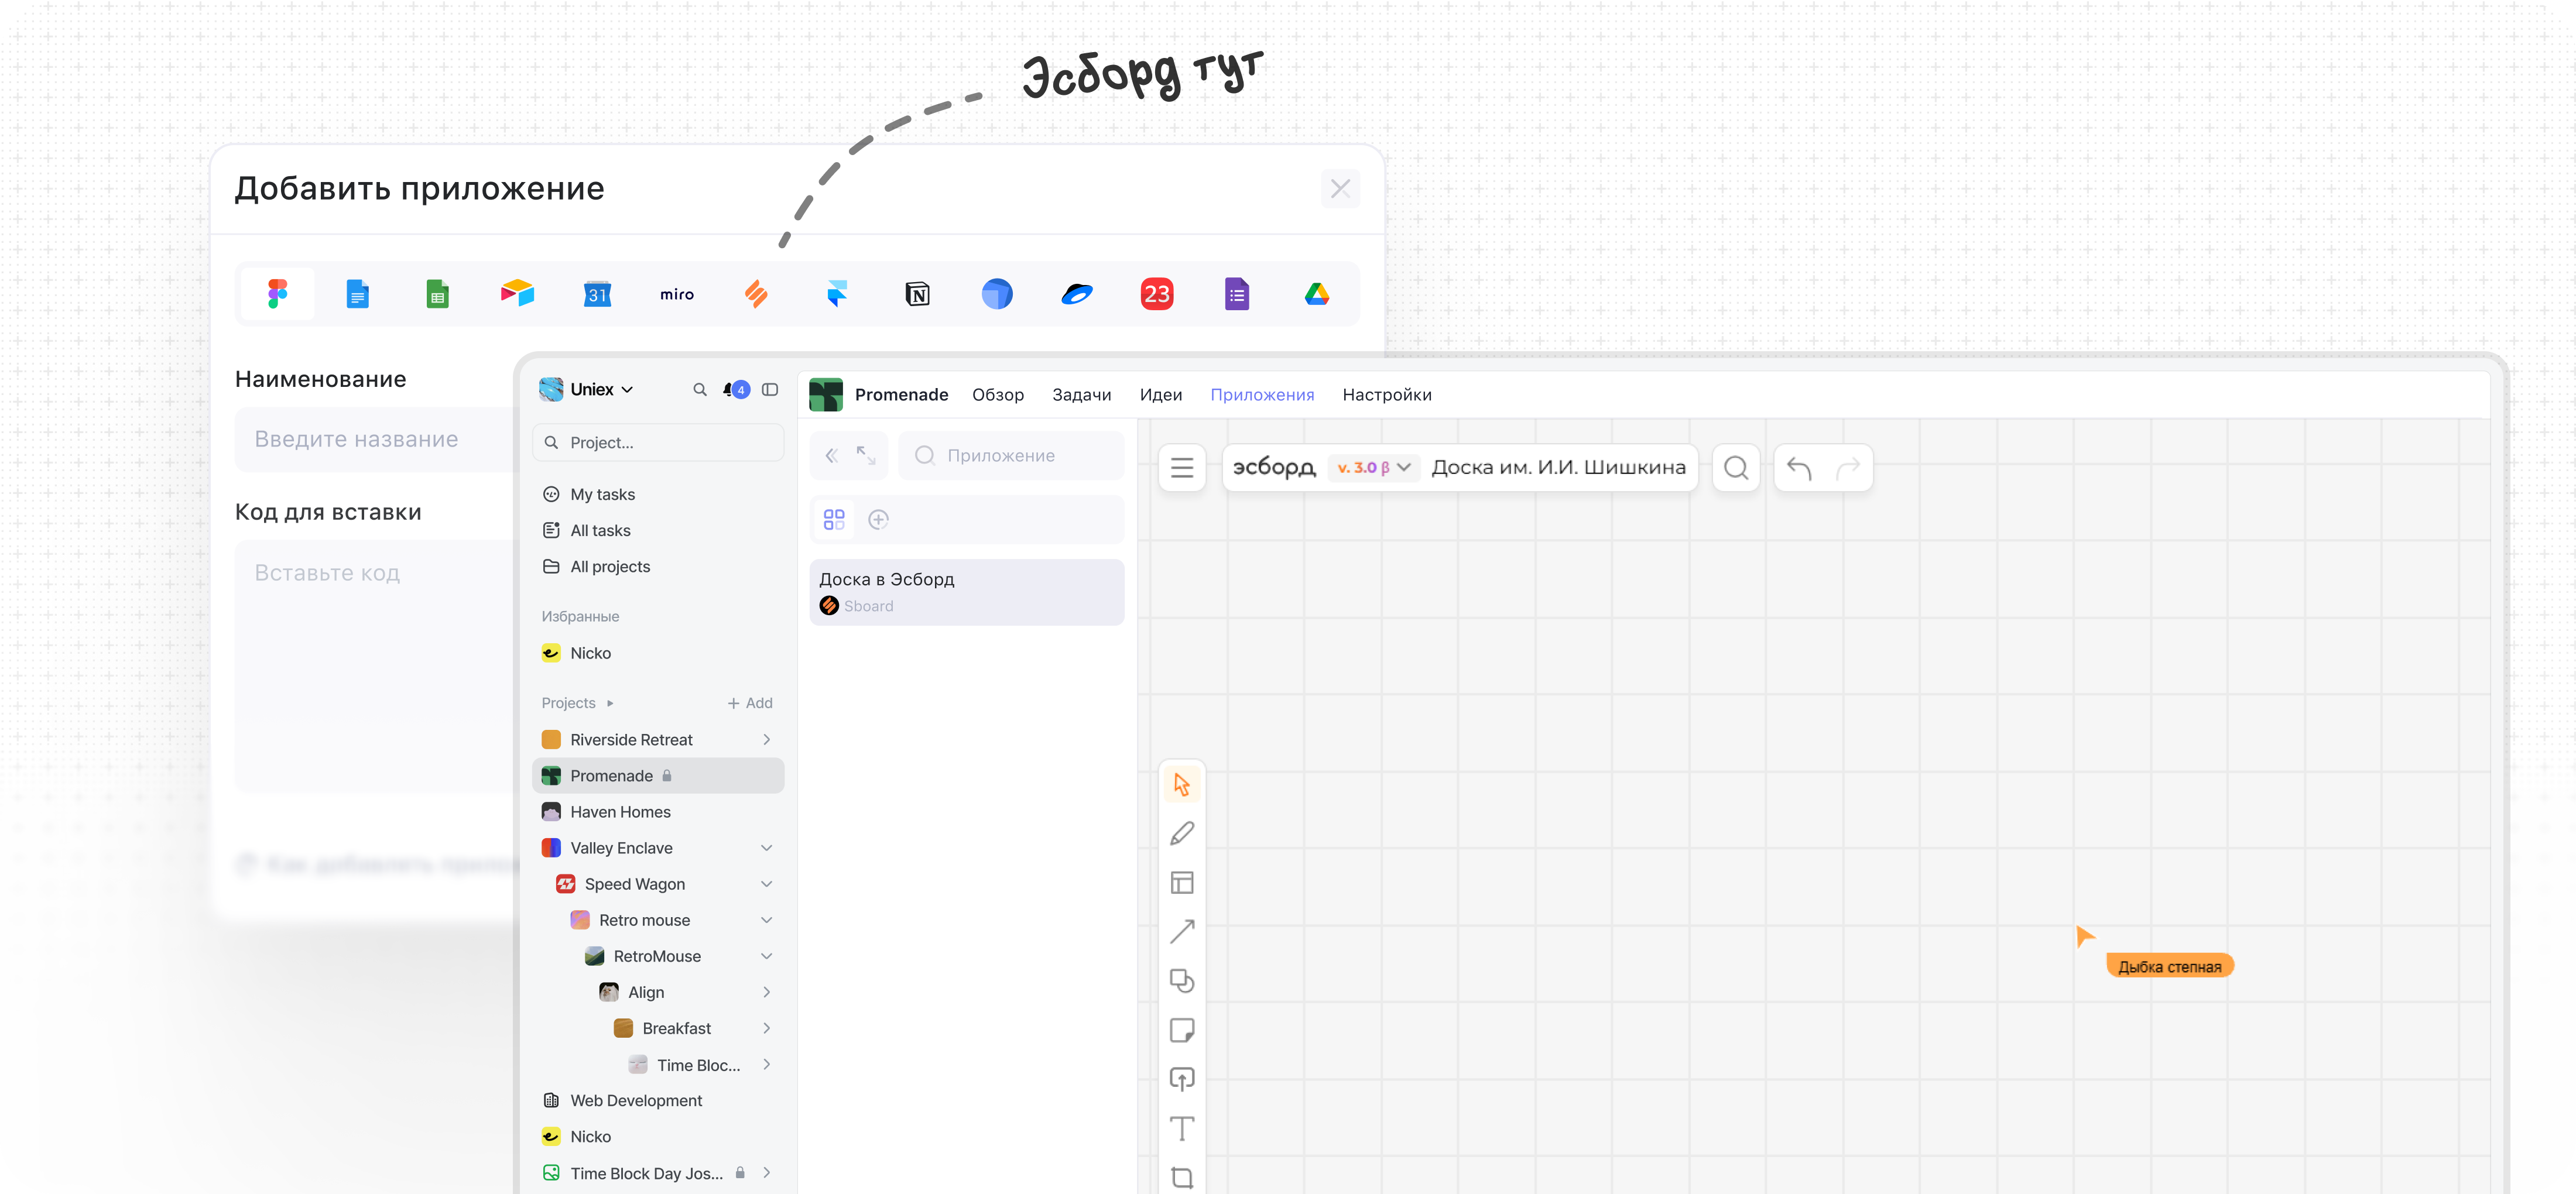This screenshot has width=2576, height=1194.
Task: Select the text tool
Action: 1181,1128
